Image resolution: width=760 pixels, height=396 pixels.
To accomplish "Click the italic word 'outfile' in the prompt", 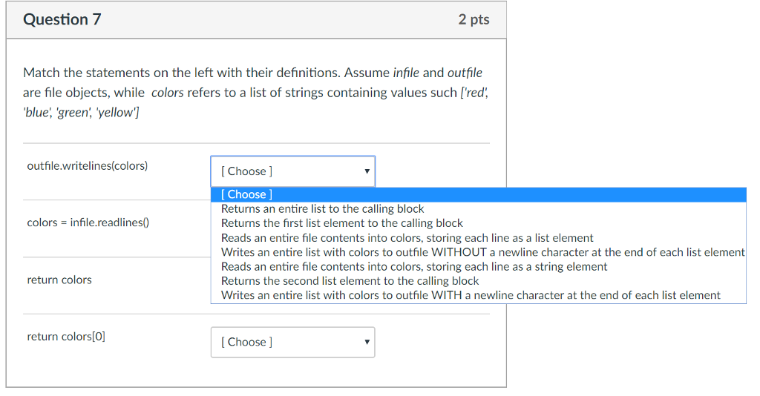I will click(x=465, y=73).
